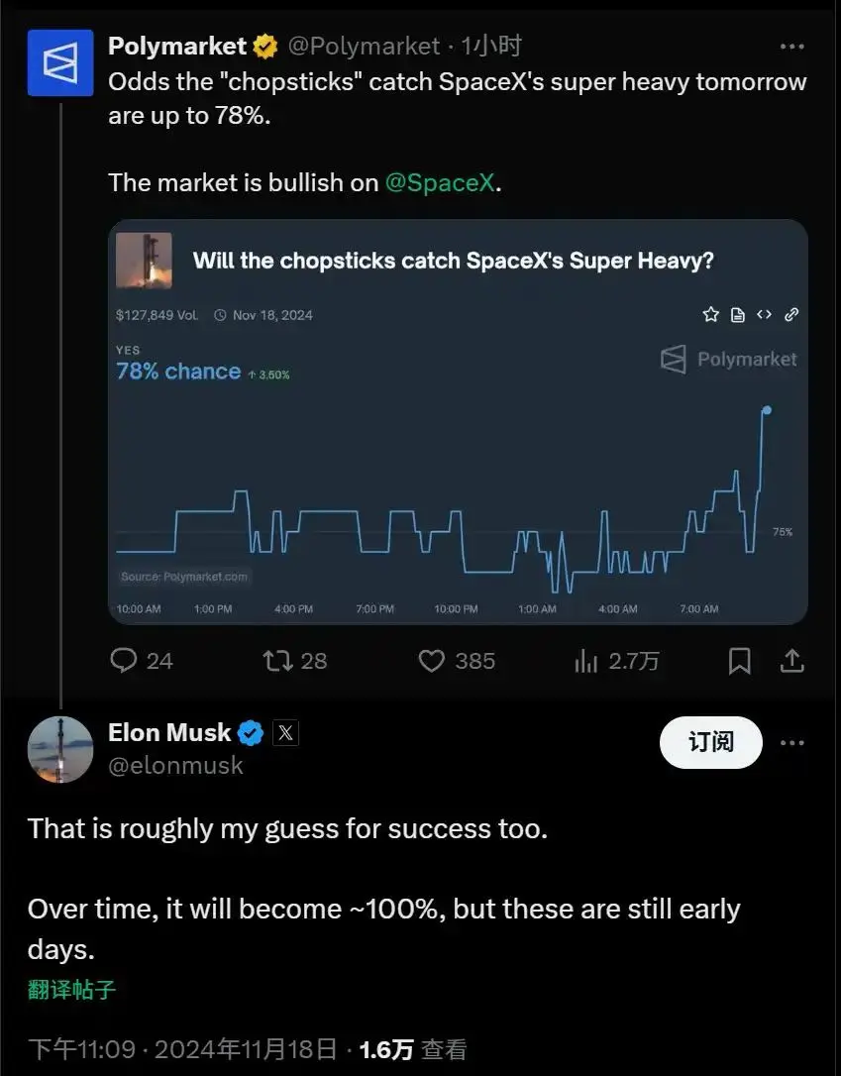The height and width of the screenshot is (1076, 841).
Task: Open the document icon in chart card
Action: pyautogui.click(x=737, y=315)
